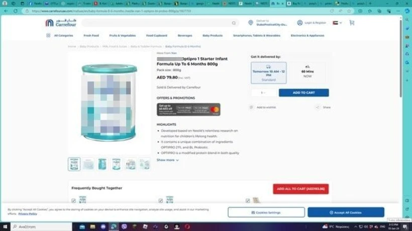Uncheck the first Frequently Bought Together item
This screenshot has height=231, width=412.
click(x=74, y=201)
